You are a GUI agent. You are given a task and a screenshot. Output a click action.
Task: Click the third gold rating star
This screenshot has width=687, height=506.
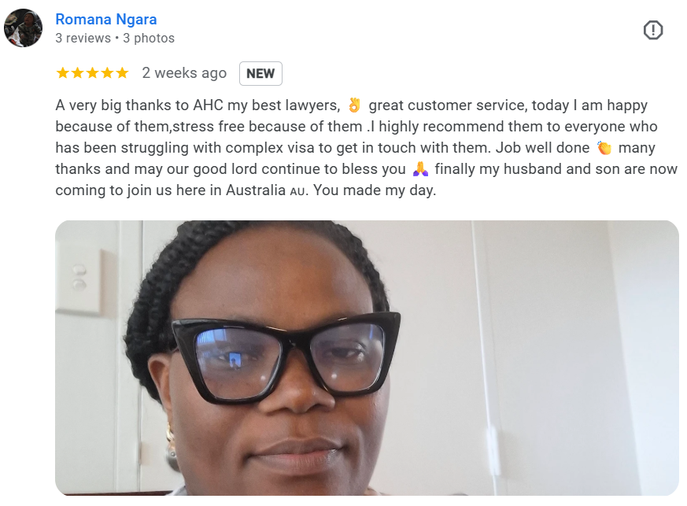pos(92,72)
